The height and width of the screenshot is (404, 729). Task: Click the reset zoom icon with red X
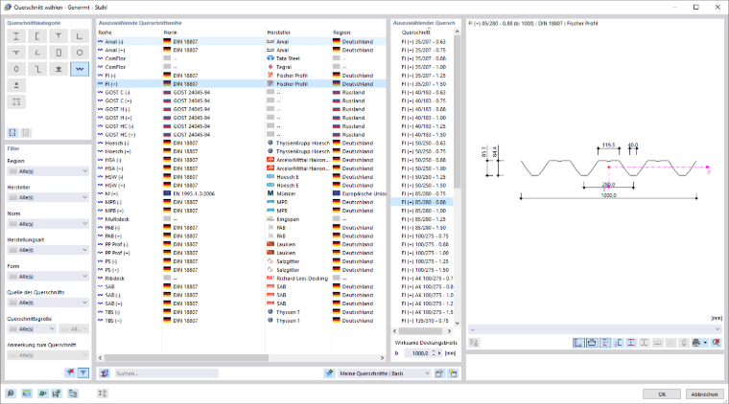pos(716,343)
